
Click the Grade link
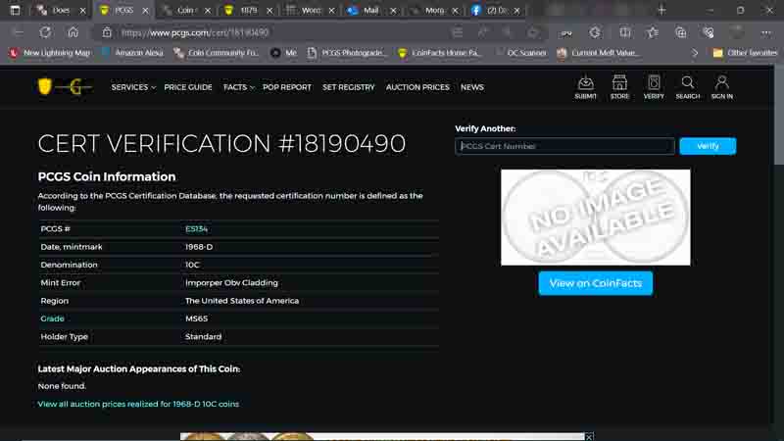pyautogui.click(x=52, y=318)
